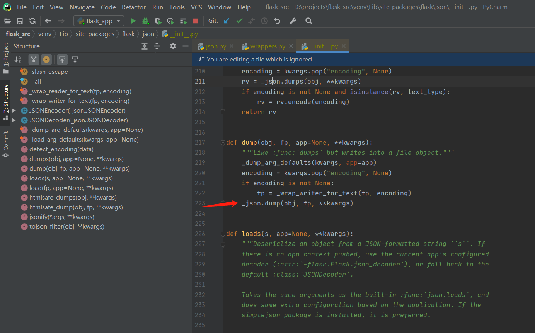
Task: Switch to the wrappers.py tab
Action: click(x=267, y=46)
